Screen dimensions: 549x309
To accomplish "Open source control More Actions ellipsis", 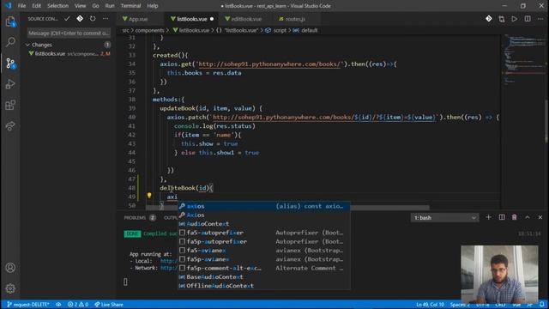I will pyautogui.click(x=106, y=19).
